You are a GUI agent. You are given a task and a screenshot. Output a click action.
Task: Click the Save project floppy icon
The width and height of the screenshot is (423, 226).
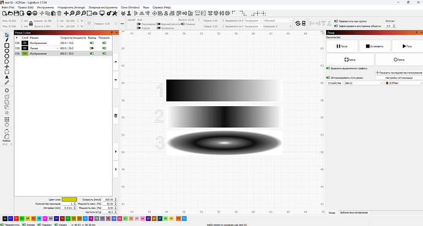tap(16, 13)
